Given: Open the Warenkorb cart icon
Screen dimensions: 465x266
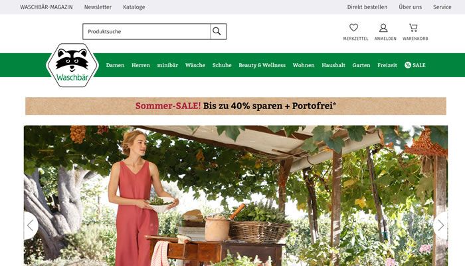Looking at the screenshot, I should coord(413,28).
